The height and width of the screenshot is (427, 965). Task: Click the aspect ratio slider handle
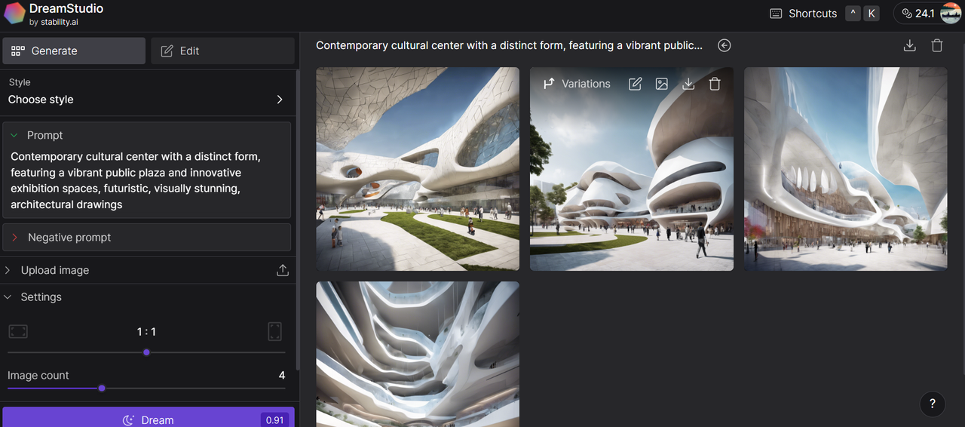pyautogui.click(x=146, y=352)
